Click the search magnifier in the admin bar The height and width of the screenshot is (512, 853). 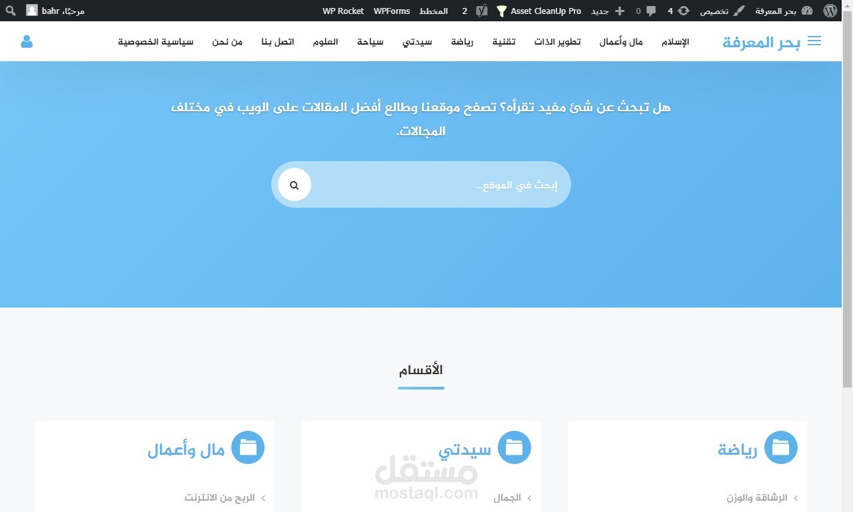[x=10, y=10]
